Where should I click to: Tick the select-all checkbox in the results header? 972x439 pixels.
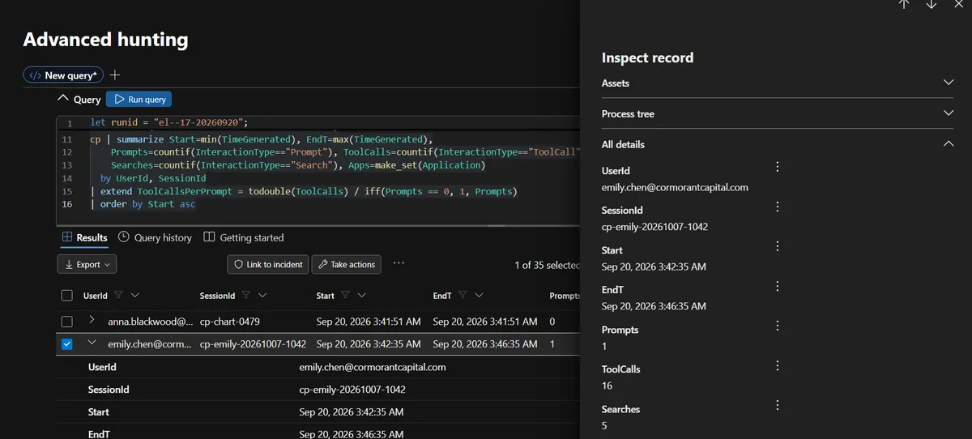tap(67, 296)
